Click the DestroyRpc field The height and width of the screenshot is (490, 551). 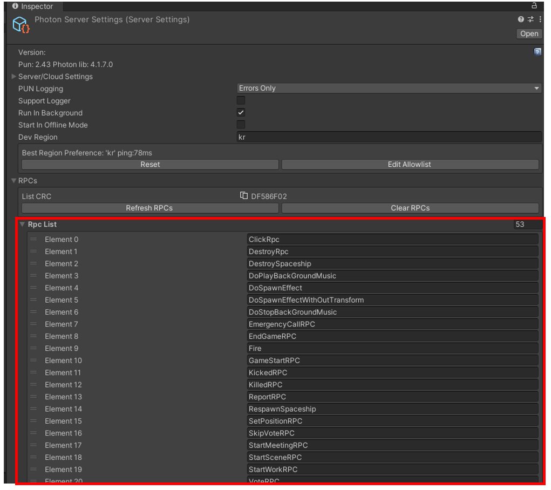[392, 251]
